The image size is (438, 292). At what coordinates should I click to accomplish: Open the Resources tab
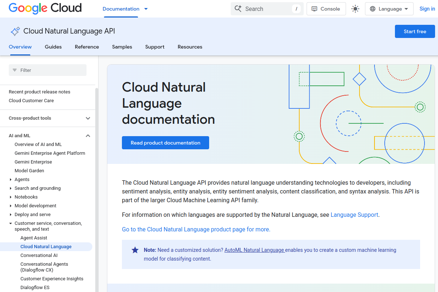pyautogui.click(x=190, y=47)
